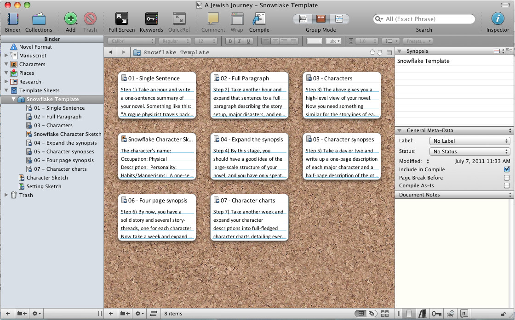
Task: Open the Collections toolbar icon
Action: point(39,19)
